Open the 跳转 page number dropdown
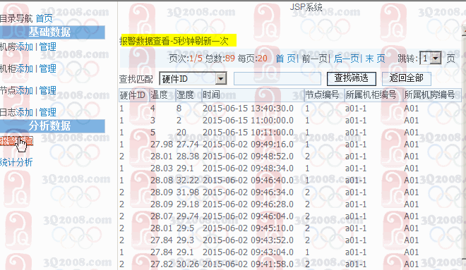Screen dimensions: 466x270 coord(430,58)
